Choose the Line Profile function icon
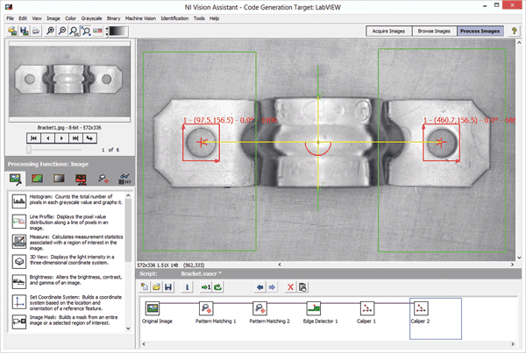The width and height of the screenshot is (526, 353). tap(19, 222)
